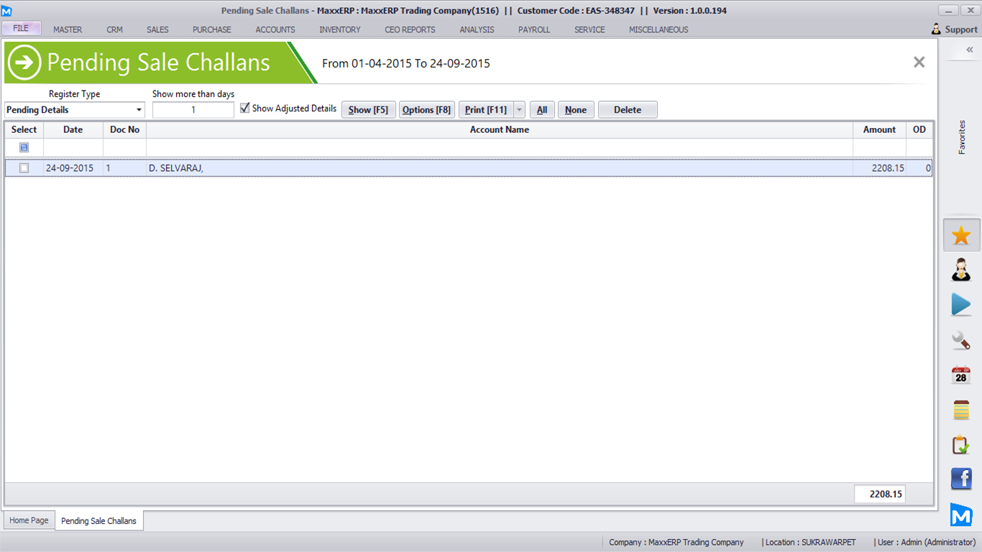Open the Register Type dropdown

tap(139, 110)
